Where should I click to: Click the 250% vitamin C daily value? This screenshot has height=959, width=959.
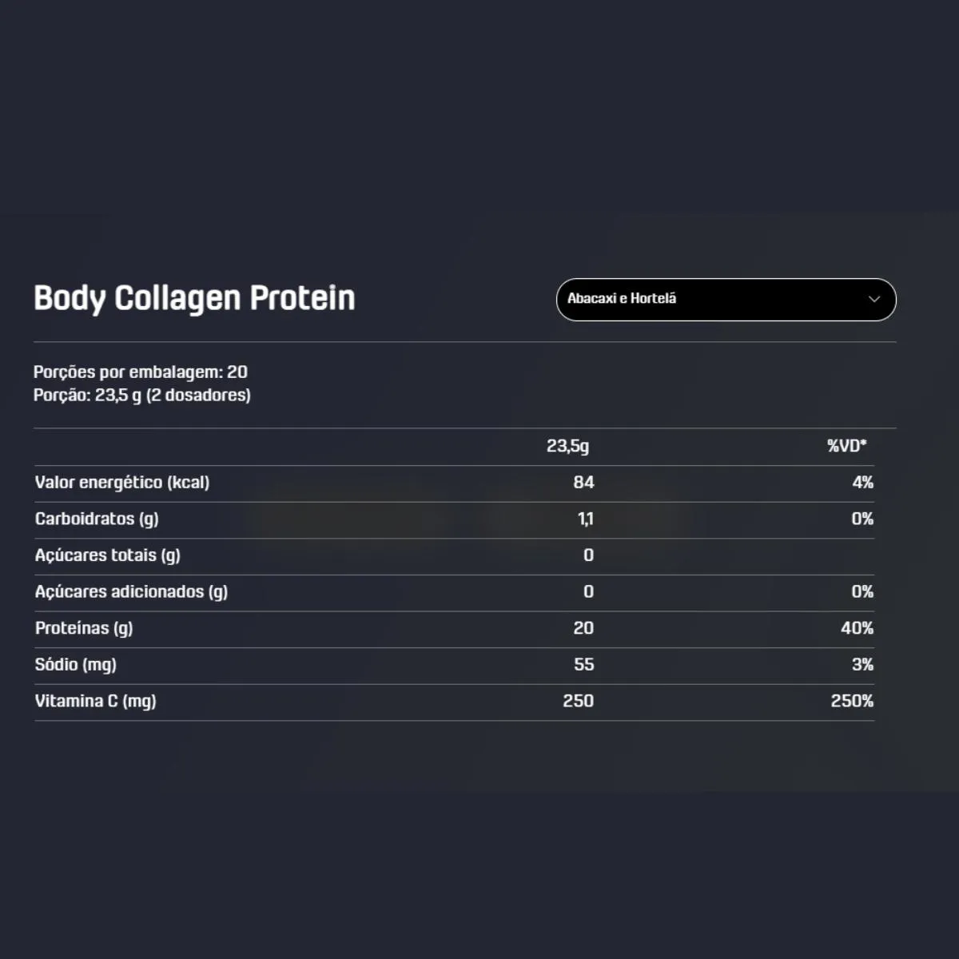pos(852,701)
